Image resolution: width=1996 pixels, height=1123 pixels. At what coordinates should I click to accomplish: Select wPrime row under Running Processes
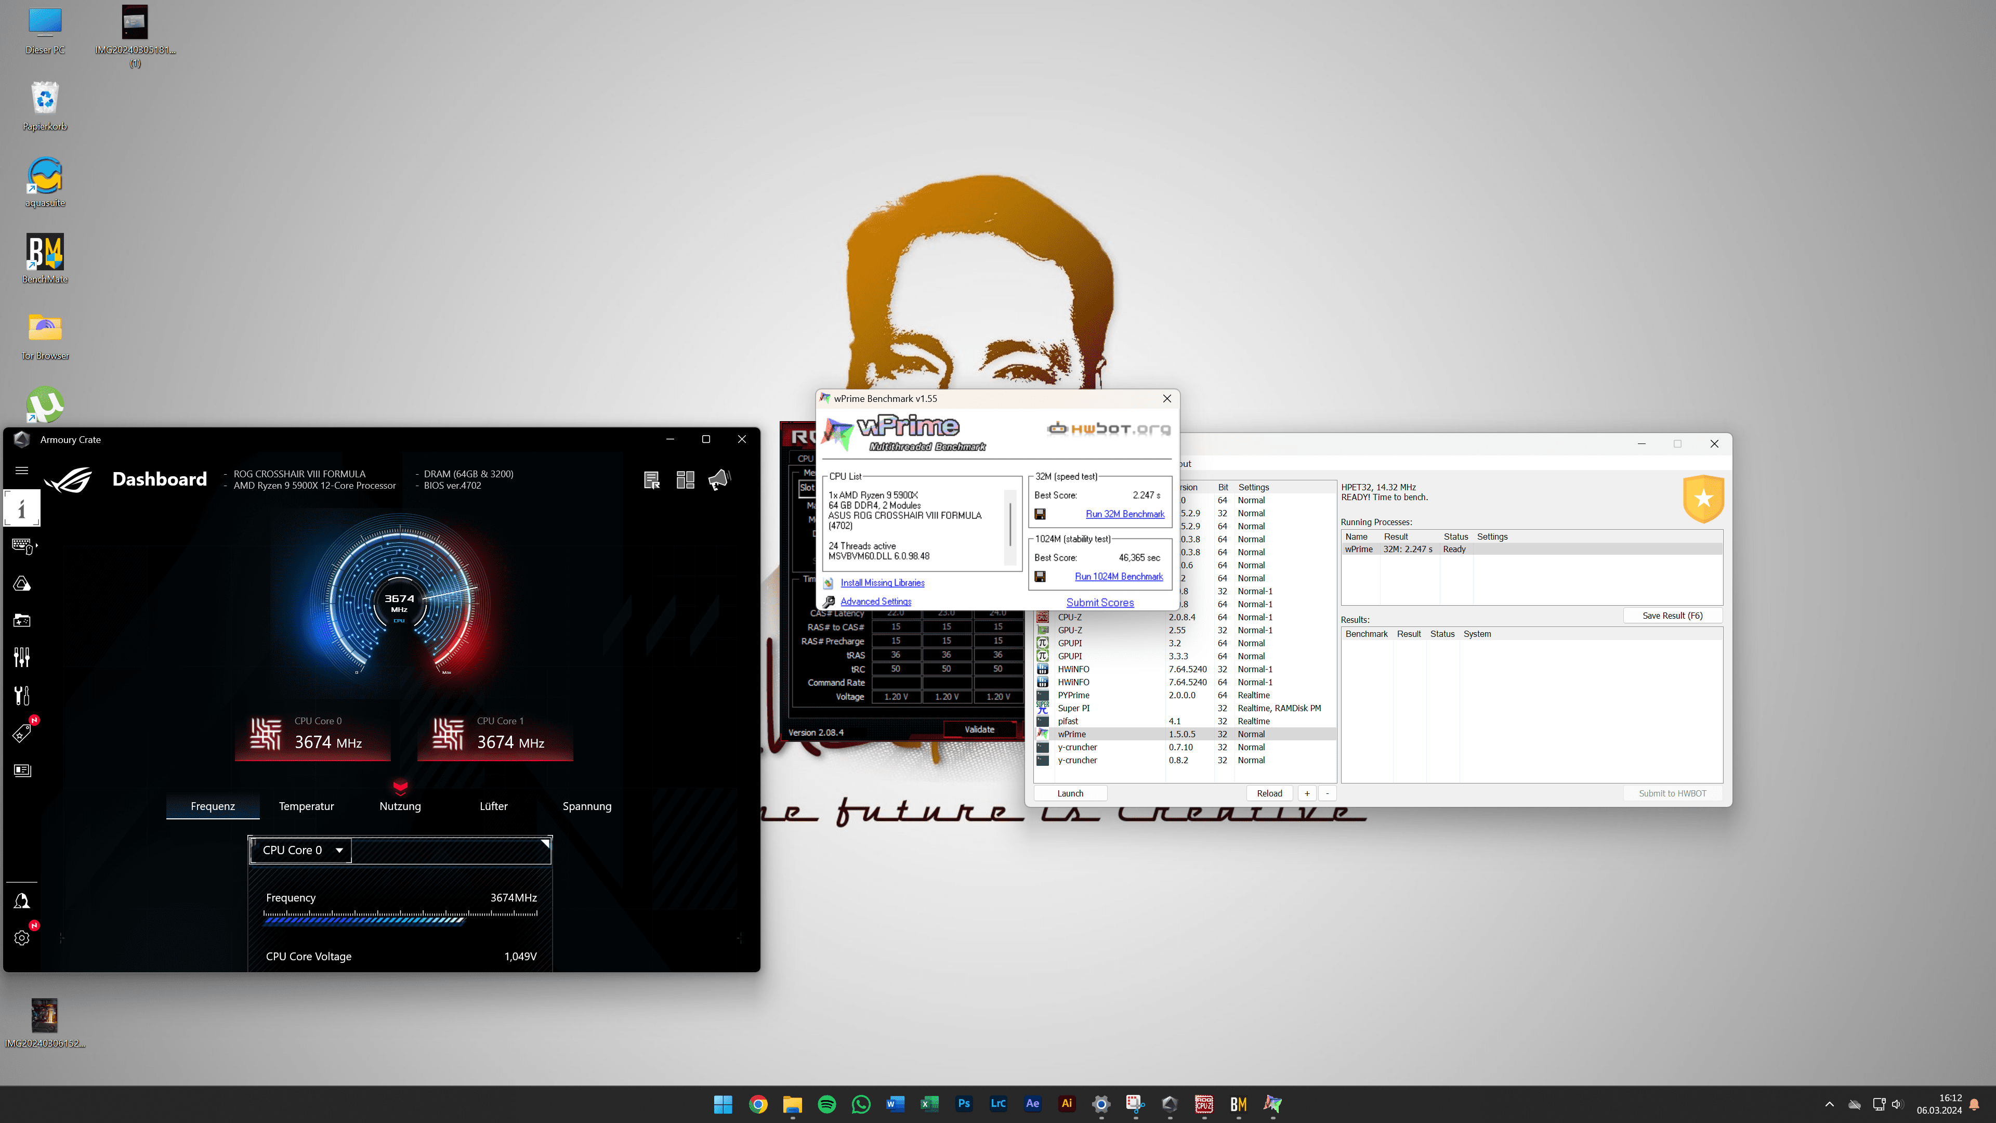[x=1532, y=550]
